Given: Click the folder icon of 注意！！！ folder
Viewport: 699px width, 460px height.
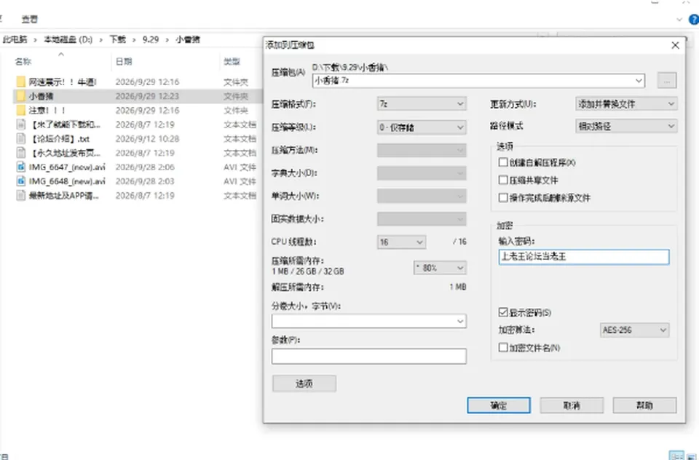Looking at the screenshot, I should click(20, 110).
